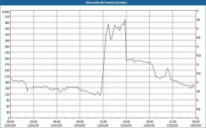Click the 21:00 time axis label
Screen dimensions: 206x128
173,122
